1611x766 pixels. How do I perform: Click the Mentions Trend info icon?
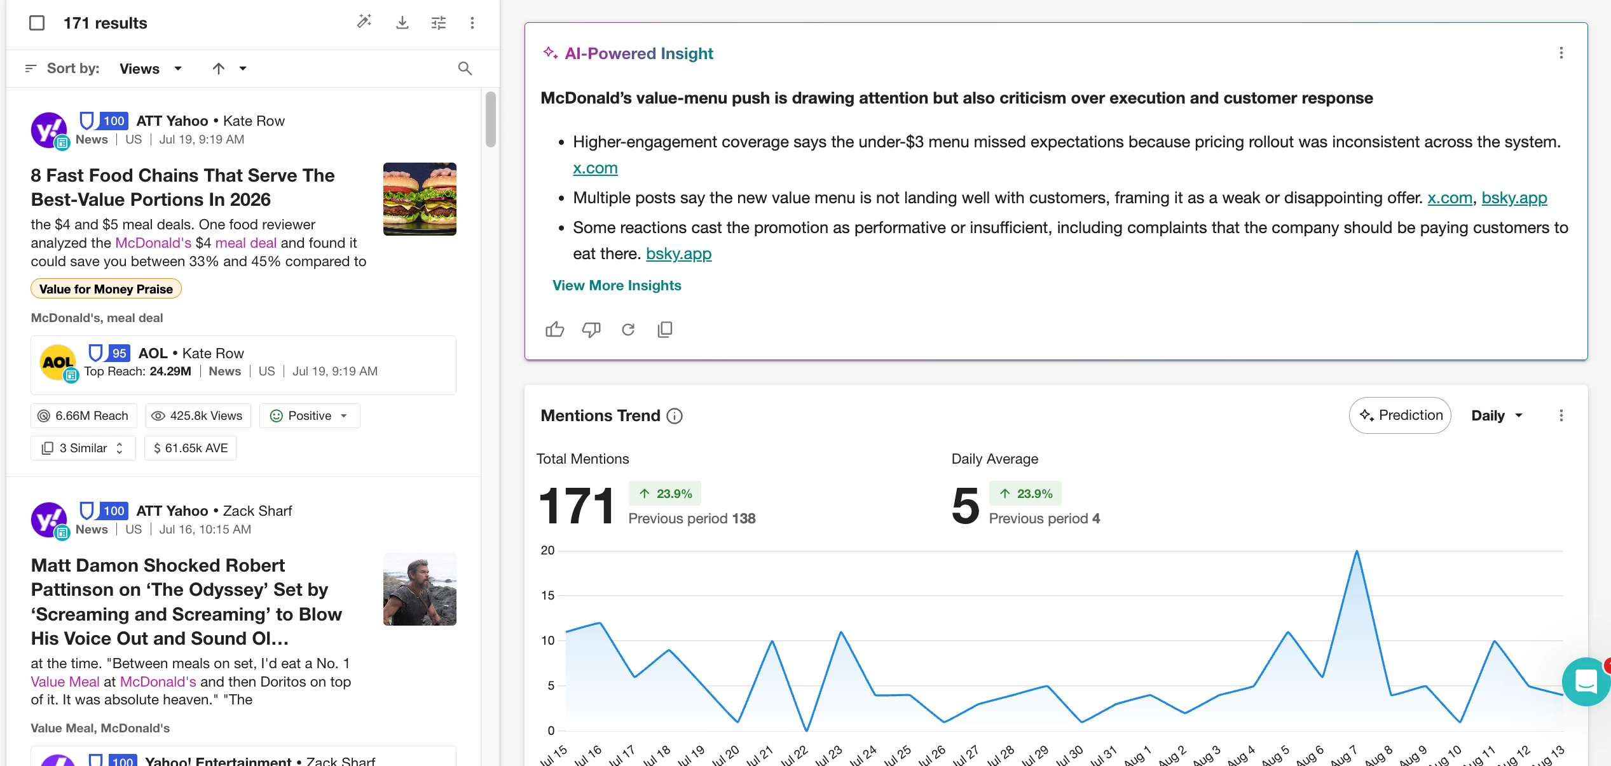pyautogui.click(x=675, y=416)
